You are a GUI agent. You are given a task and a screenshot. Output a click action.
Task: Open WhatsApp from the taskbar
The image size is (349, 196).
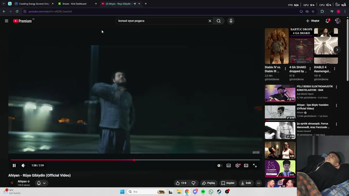pyautogui.click(x=211, y=192)
